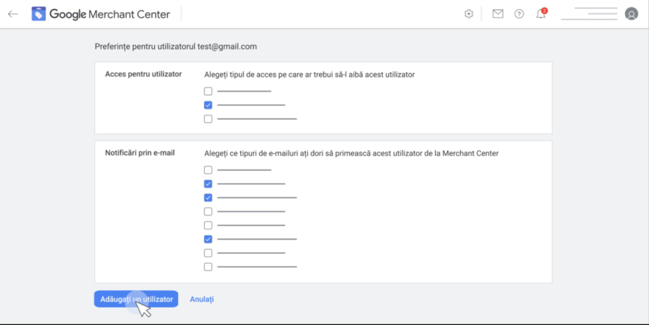Open the notifications bell icon

coord(541,14)
